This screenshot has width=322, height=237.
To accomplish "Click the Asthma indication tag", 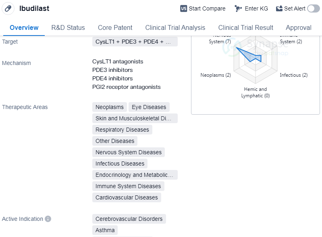I will pyautogui.click(x=105, y=230).
